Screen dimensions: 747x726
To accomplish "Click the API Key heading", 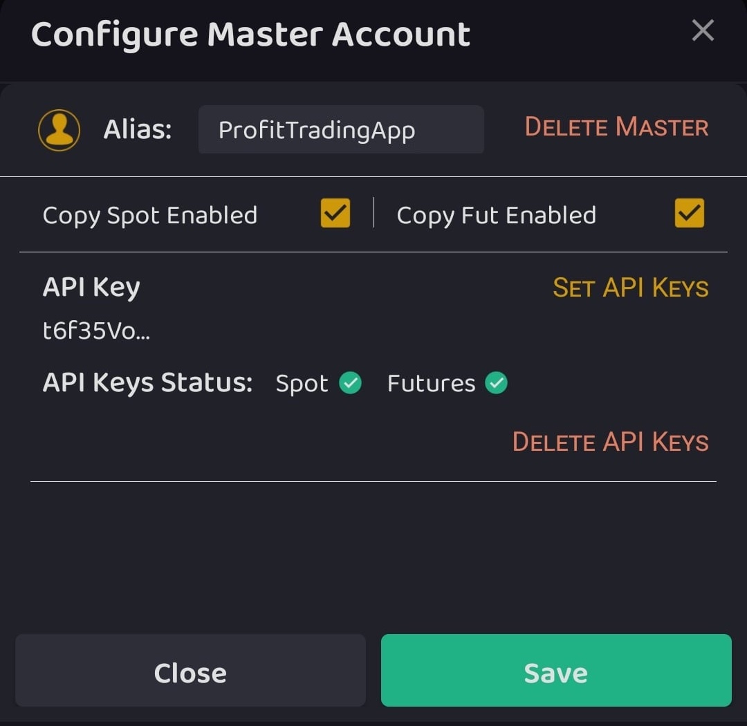I will tap(91, 287).
